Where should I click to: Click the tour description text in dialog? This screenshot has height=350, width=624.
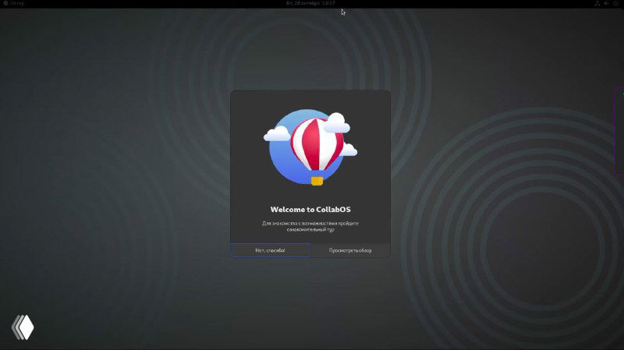pos(310,227)
